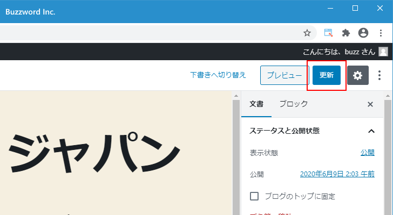
Task: Open the screen capture extension icon
Action: click(328, 33)
